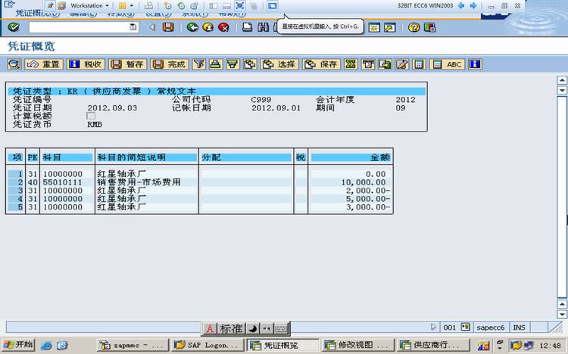The width and height of the screenshot is (568, 354).
Task: Click the 重置 reset button
Action: (44, 64)
